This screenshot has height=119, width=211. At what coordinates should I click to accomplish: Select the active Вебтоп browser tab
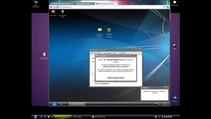coord(106,4)
